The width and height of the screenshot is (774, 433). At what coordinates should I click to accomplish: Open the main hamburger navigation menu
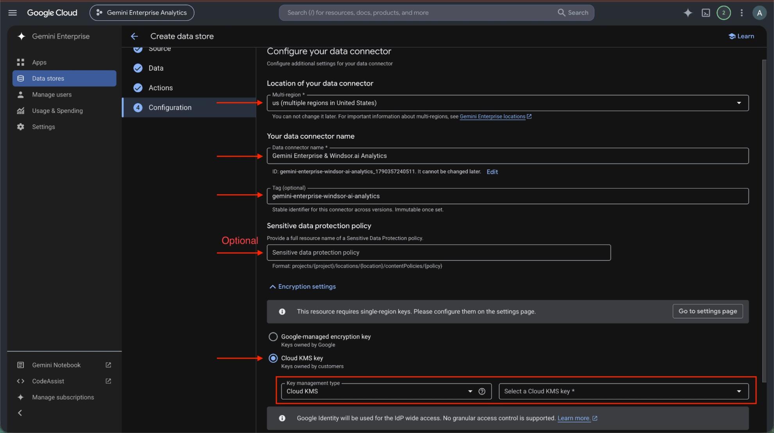pyautogui.click(x=13, y=13)
